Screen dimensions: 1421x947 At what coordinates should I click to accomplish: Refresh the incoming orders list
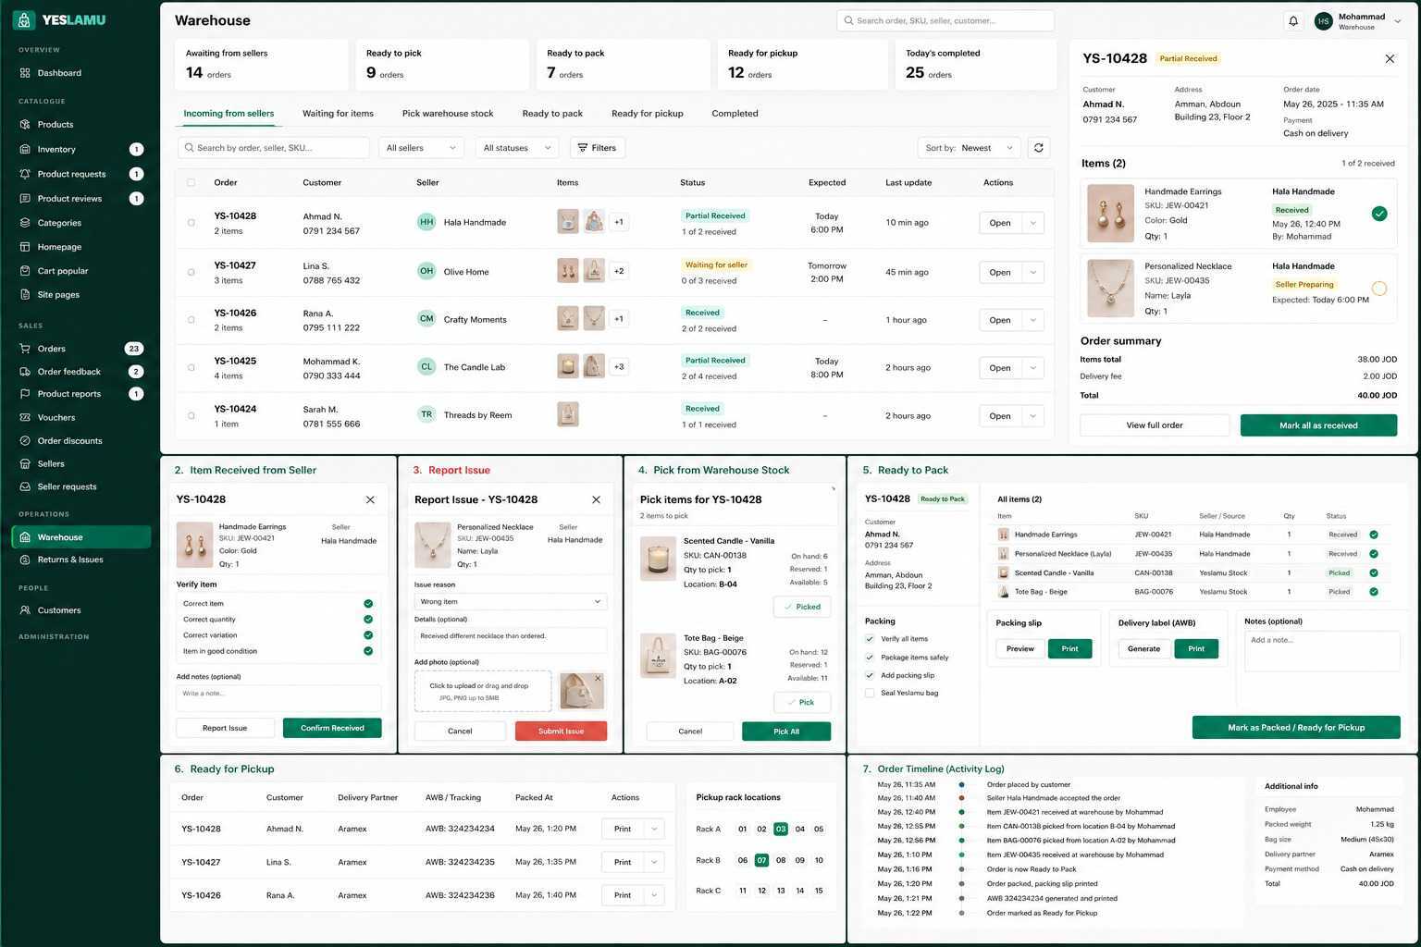(x=1039, y=148)
